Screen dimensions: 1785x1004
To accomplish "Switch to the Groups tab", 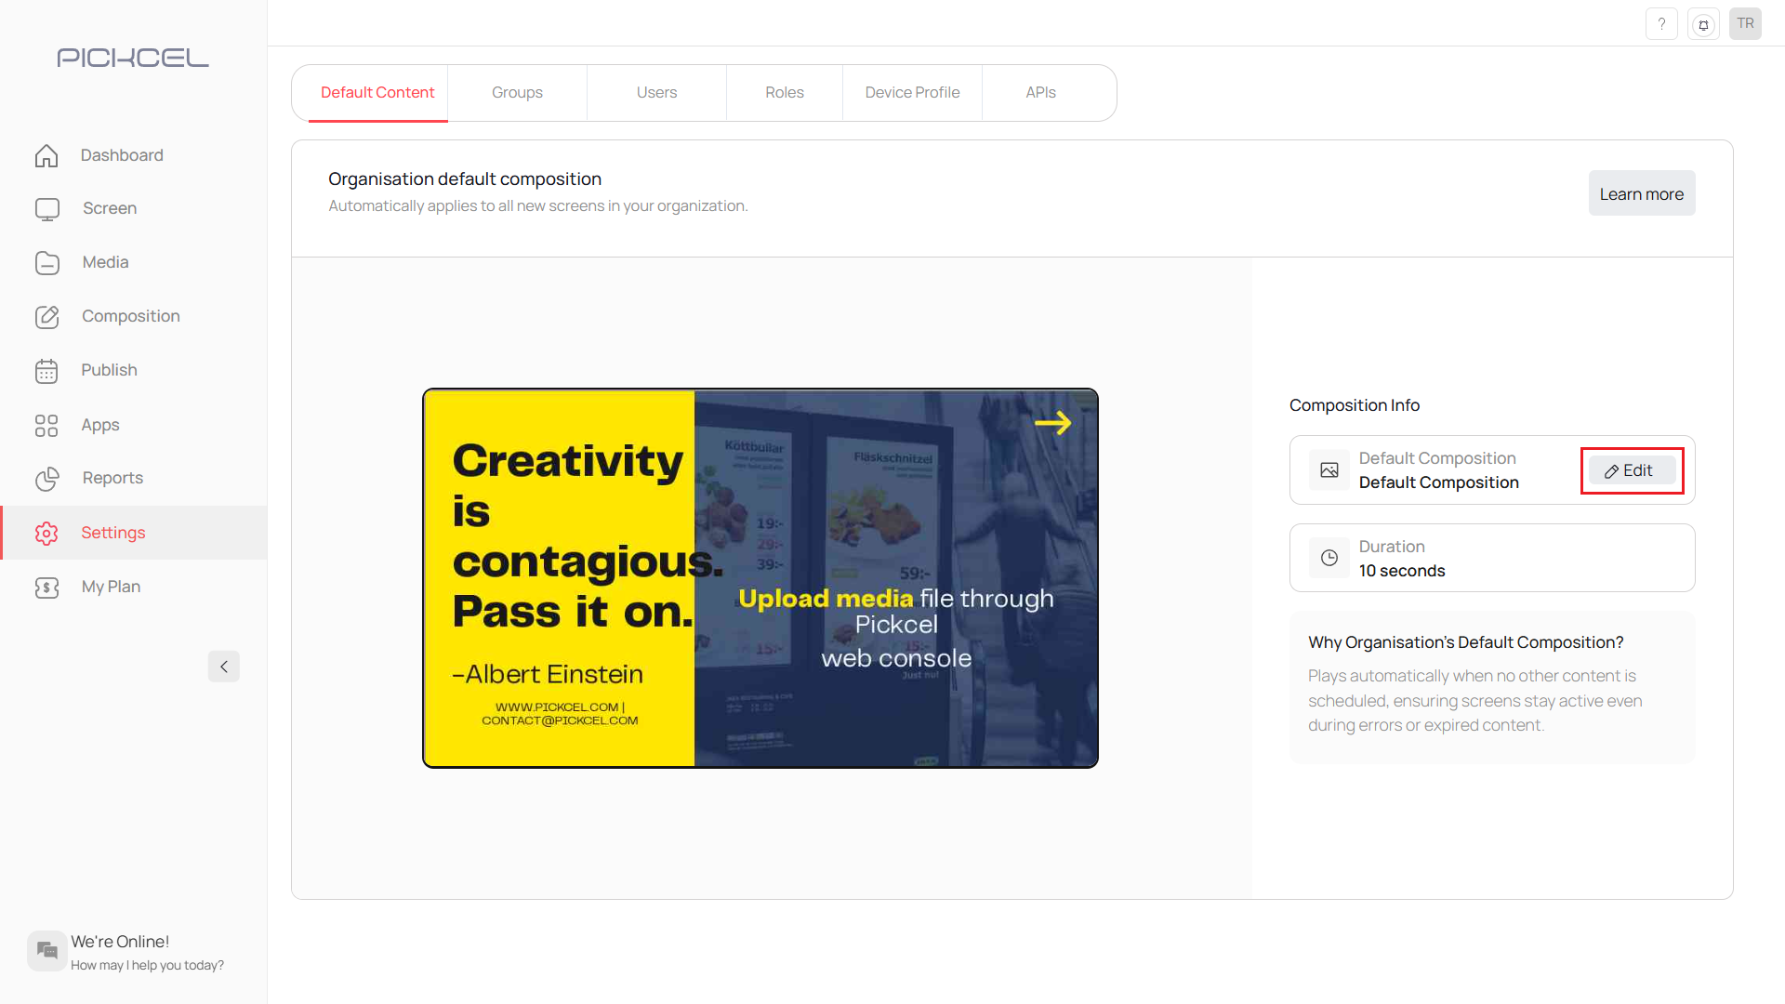I will pos(517,93).
